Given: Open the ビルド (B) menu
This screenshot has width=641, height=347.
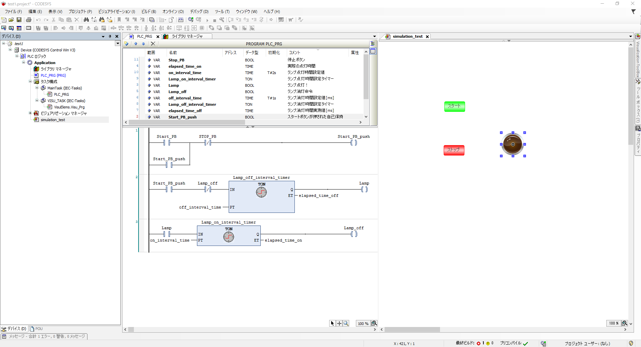Looking at the screenshot, I should 149,11.
